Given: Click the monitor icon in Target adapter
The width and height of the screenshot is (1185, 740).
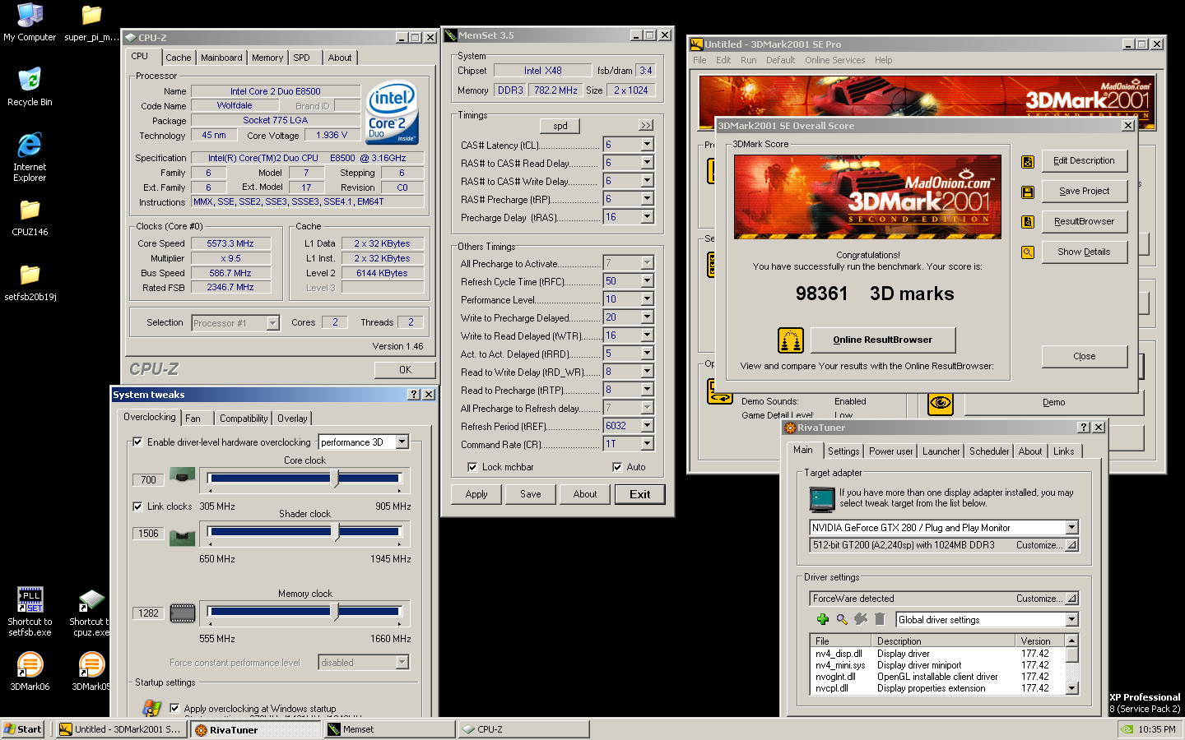Looking at the screenshot, I should pos(822,498).
